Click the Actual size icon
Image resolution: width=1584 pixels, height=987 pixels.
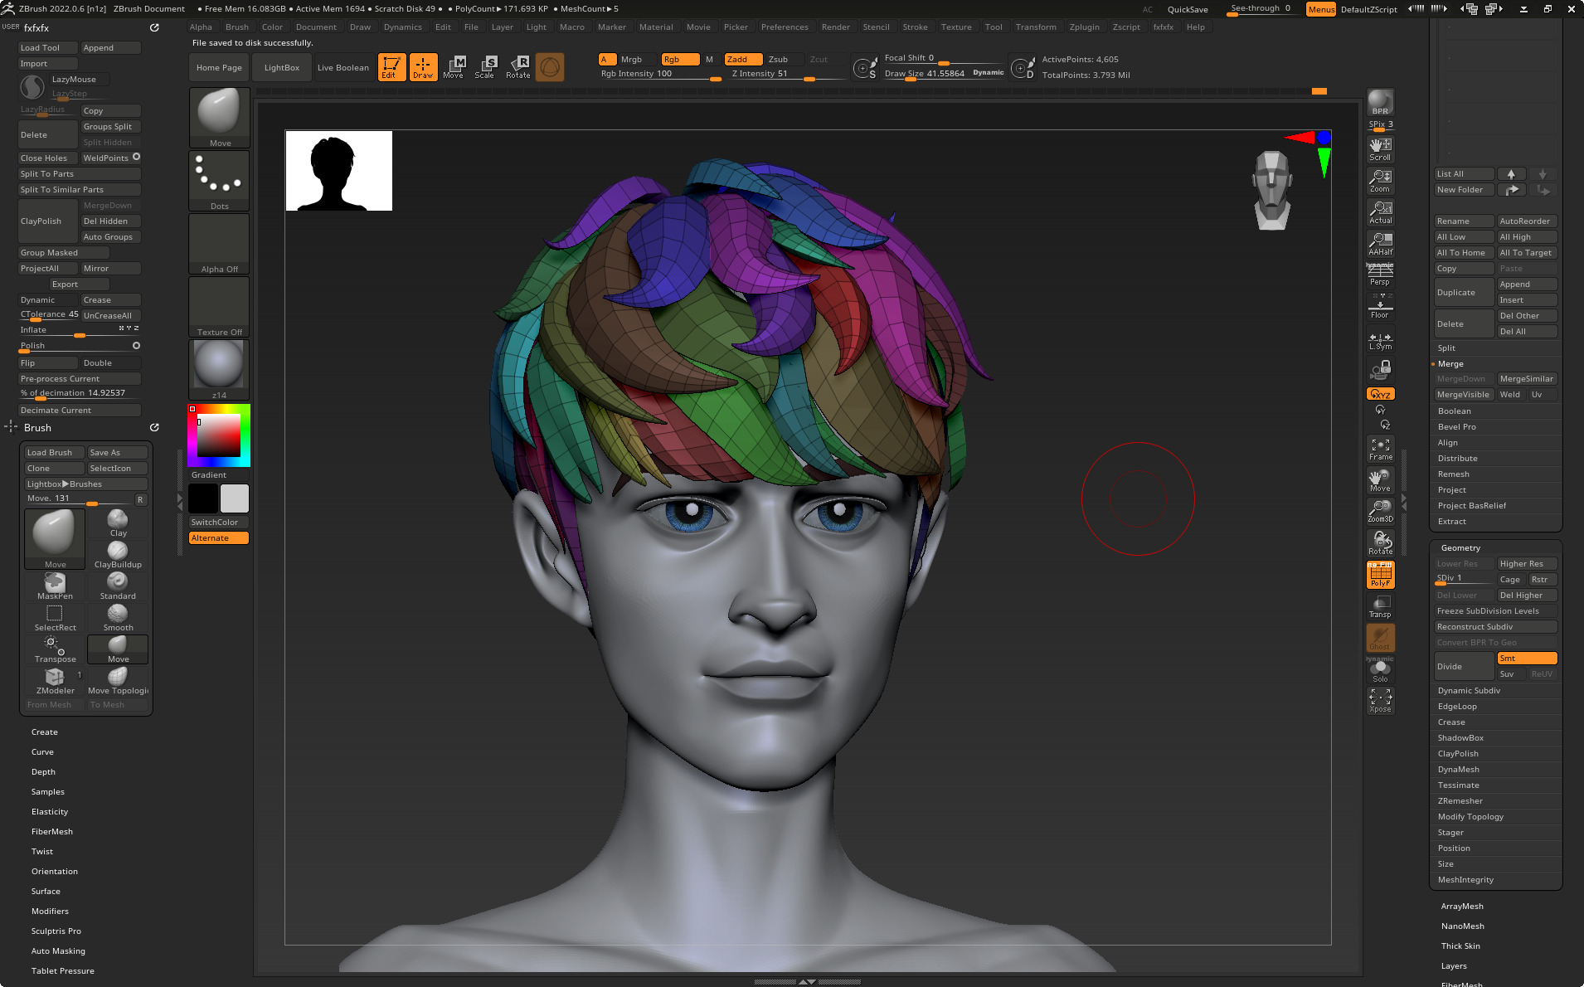(x=1380, y=211)
